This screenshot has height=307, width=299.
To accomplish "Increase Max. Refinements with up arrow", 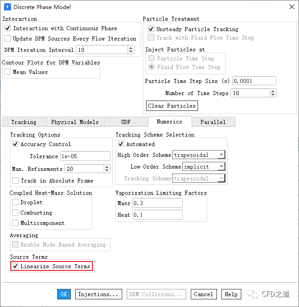I will pyautogui.click(x=107, y=167).
